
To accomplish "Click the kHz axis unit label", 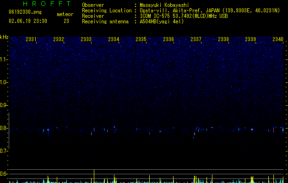I will tap(4, 37).
